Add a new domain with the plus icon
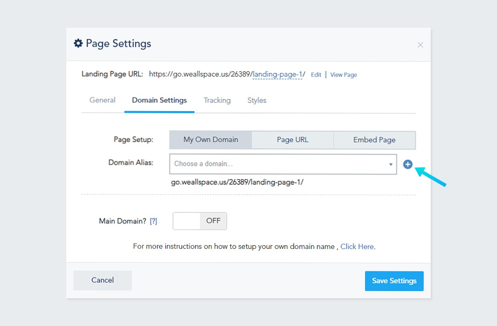The width and height of the screenshot is (497, 326). pyautogui.click(x=408, y=165)
